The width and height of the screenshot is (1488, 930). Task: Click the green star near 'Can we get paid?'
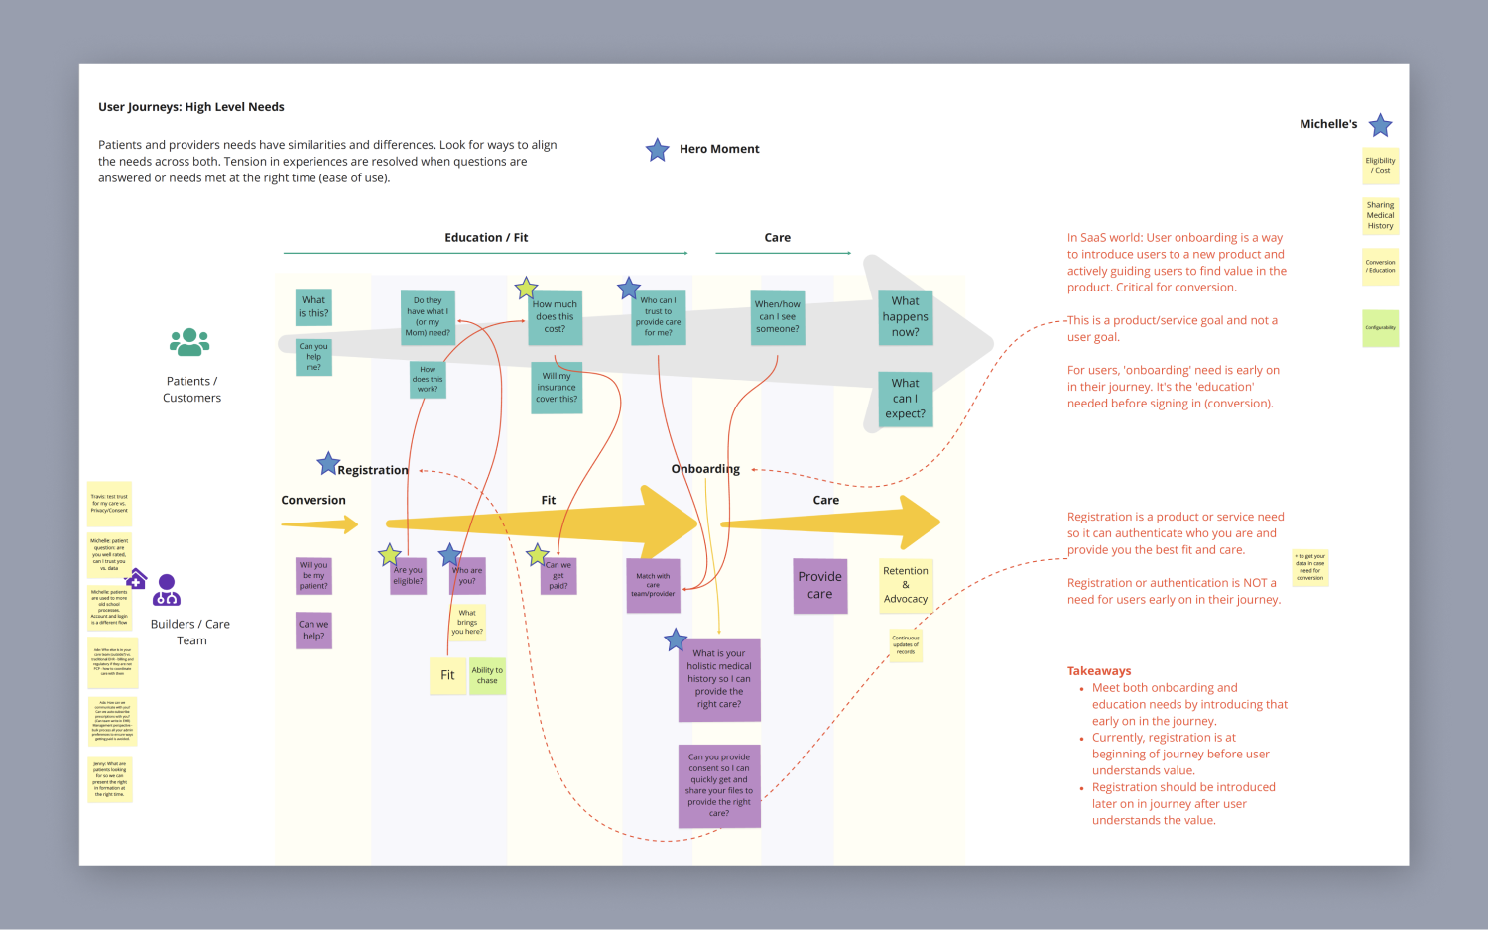tap(538, 556)
